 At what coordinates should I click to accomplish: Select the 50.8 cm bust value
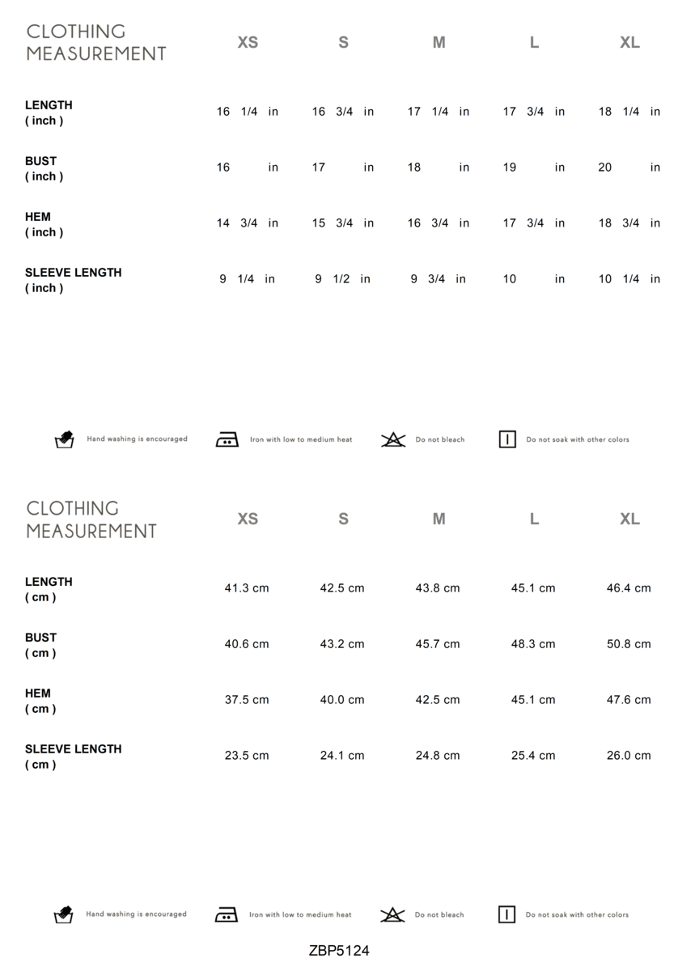point(629,644)
